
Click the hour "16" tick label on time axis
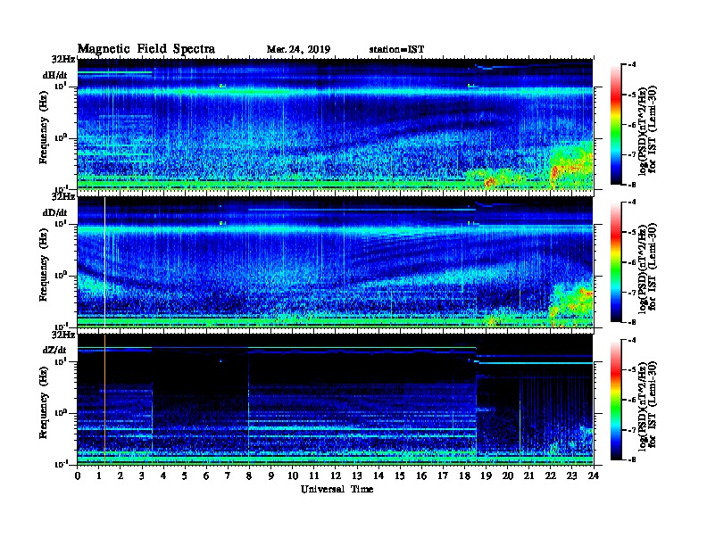(x=421, y=476)
